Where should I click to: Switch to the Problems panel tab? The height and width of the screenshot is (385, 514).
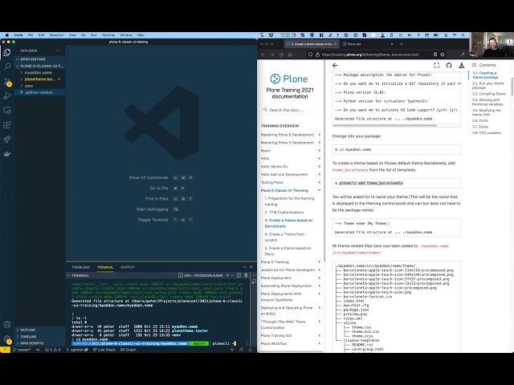point(81,267)
